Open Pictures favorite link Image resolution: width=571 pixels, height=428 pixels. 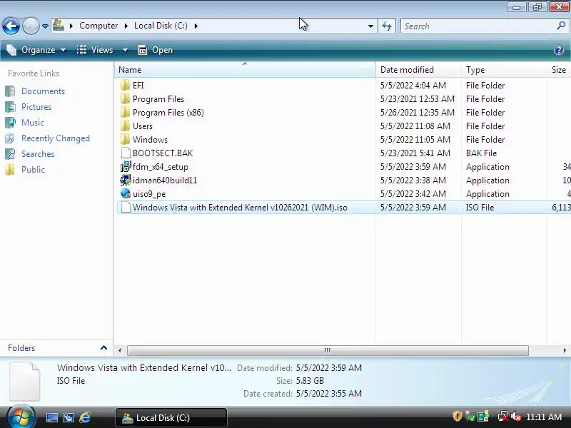(36, 107)
